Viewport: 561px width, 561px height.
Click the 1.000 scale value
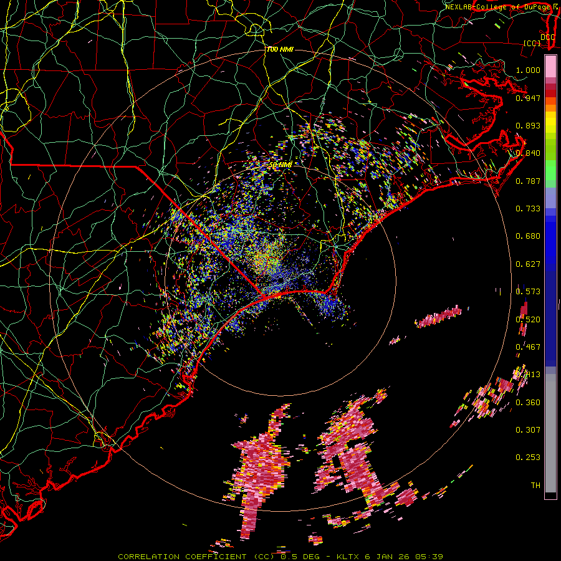(x=528, y=70)
